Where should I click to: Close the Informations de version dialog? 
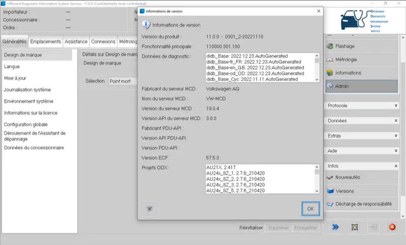tap(319, 11)
